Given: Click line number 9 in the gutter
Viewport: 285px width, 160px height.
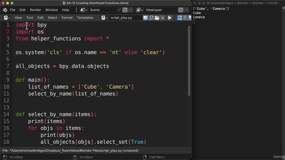Looking at the screenshot, I should tap(8, 80).
